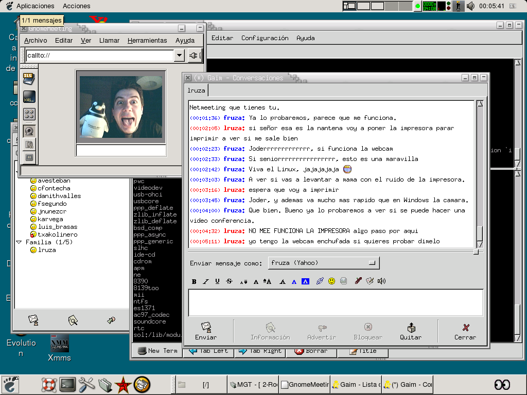Choose blue foreground text color

click(x=294, y=281)
